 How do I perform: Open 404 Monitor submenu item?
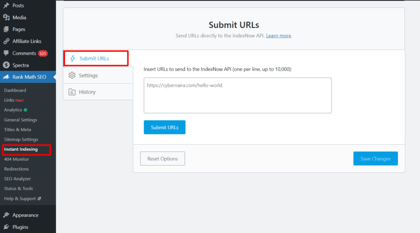(16, 159)
